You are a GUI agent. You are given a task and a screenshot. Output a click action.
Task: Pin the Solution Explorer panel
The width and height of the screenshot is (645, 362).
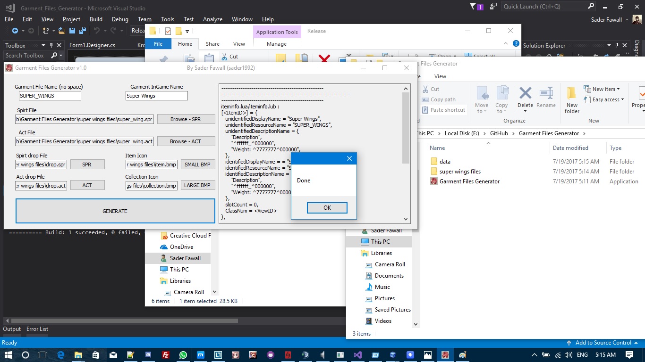(618, 45)
